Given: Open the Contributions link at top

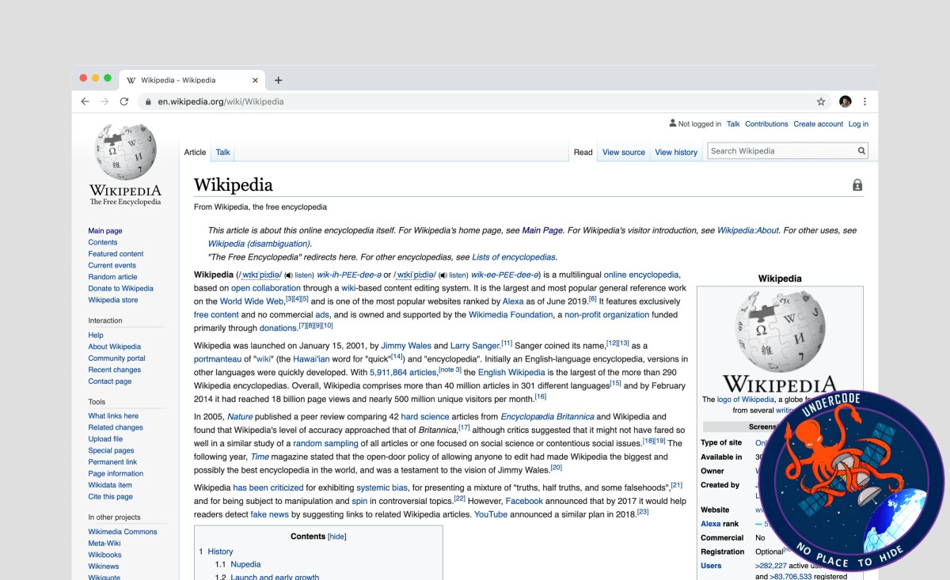Looking at the screenshot, I should pyautogui.click(x=766, y=123).
